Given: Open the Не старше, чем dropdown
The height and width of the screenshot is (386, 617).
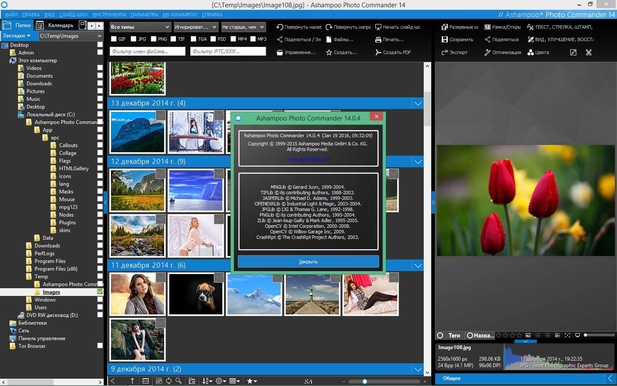Looking at the screenshot, I should click(243, 27).
